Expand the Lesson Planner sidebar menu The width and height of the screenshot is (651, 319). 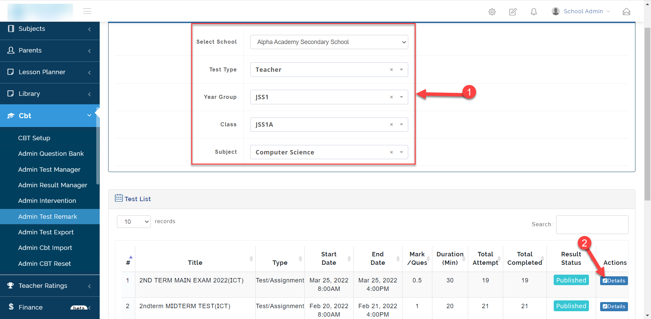point(90,72)
